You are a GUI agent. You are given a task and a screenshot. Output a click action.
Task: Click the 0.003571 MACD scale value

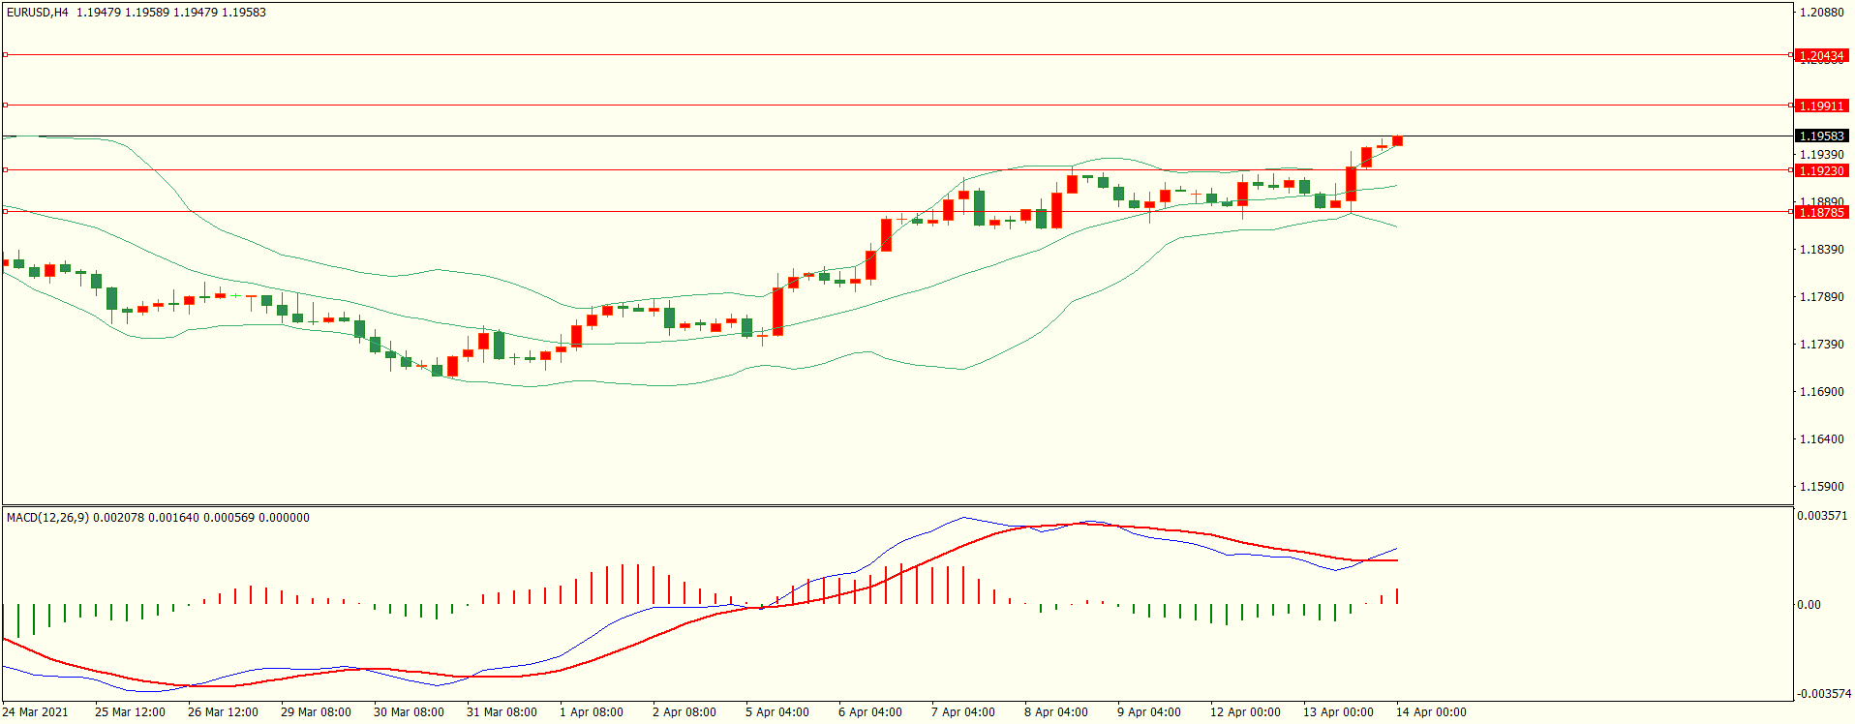[1822, 516]
